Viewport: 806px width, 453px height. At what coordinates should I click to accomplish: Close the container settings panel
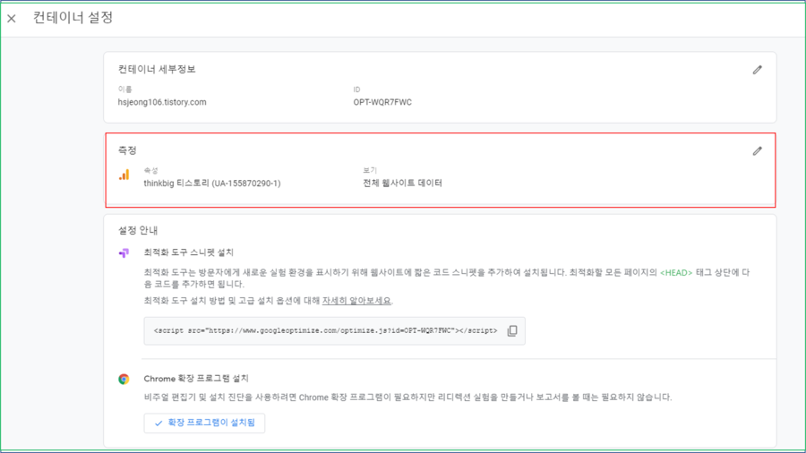[12, 19]
